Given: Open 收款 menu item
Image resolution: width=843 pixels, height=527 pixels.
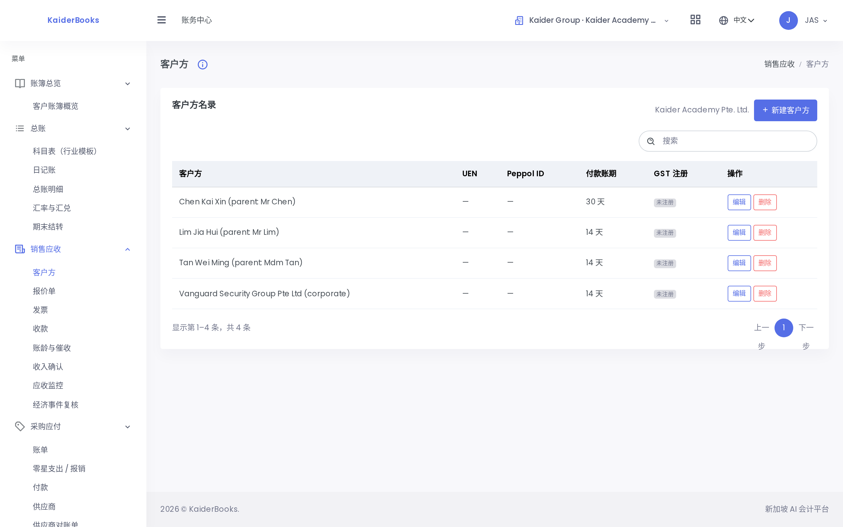Looking at the screenshot, I should coord(40,329).
